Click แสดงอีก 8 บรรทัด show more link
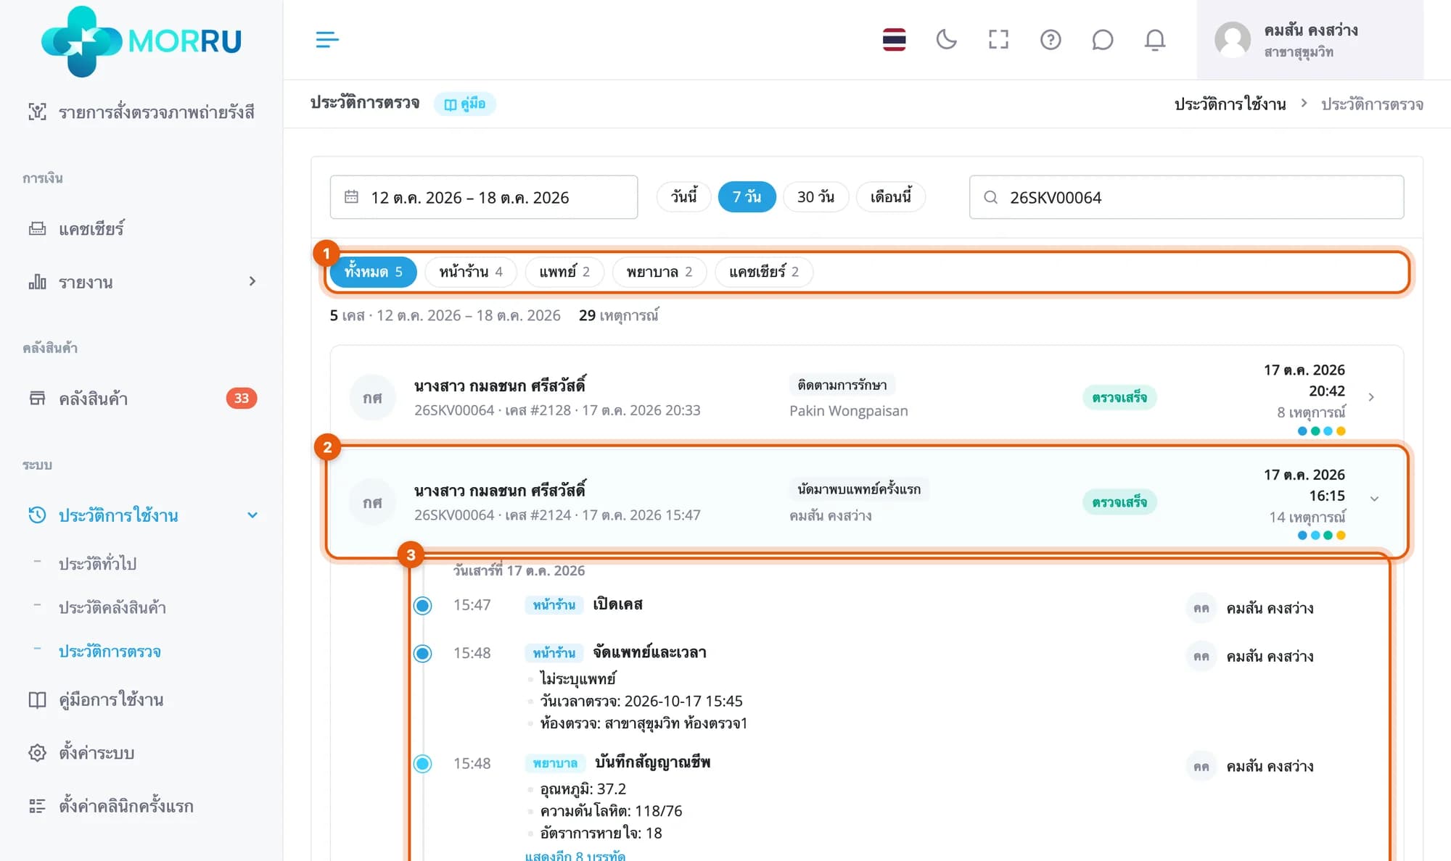Screen dimensions: 1451x861 575,854
